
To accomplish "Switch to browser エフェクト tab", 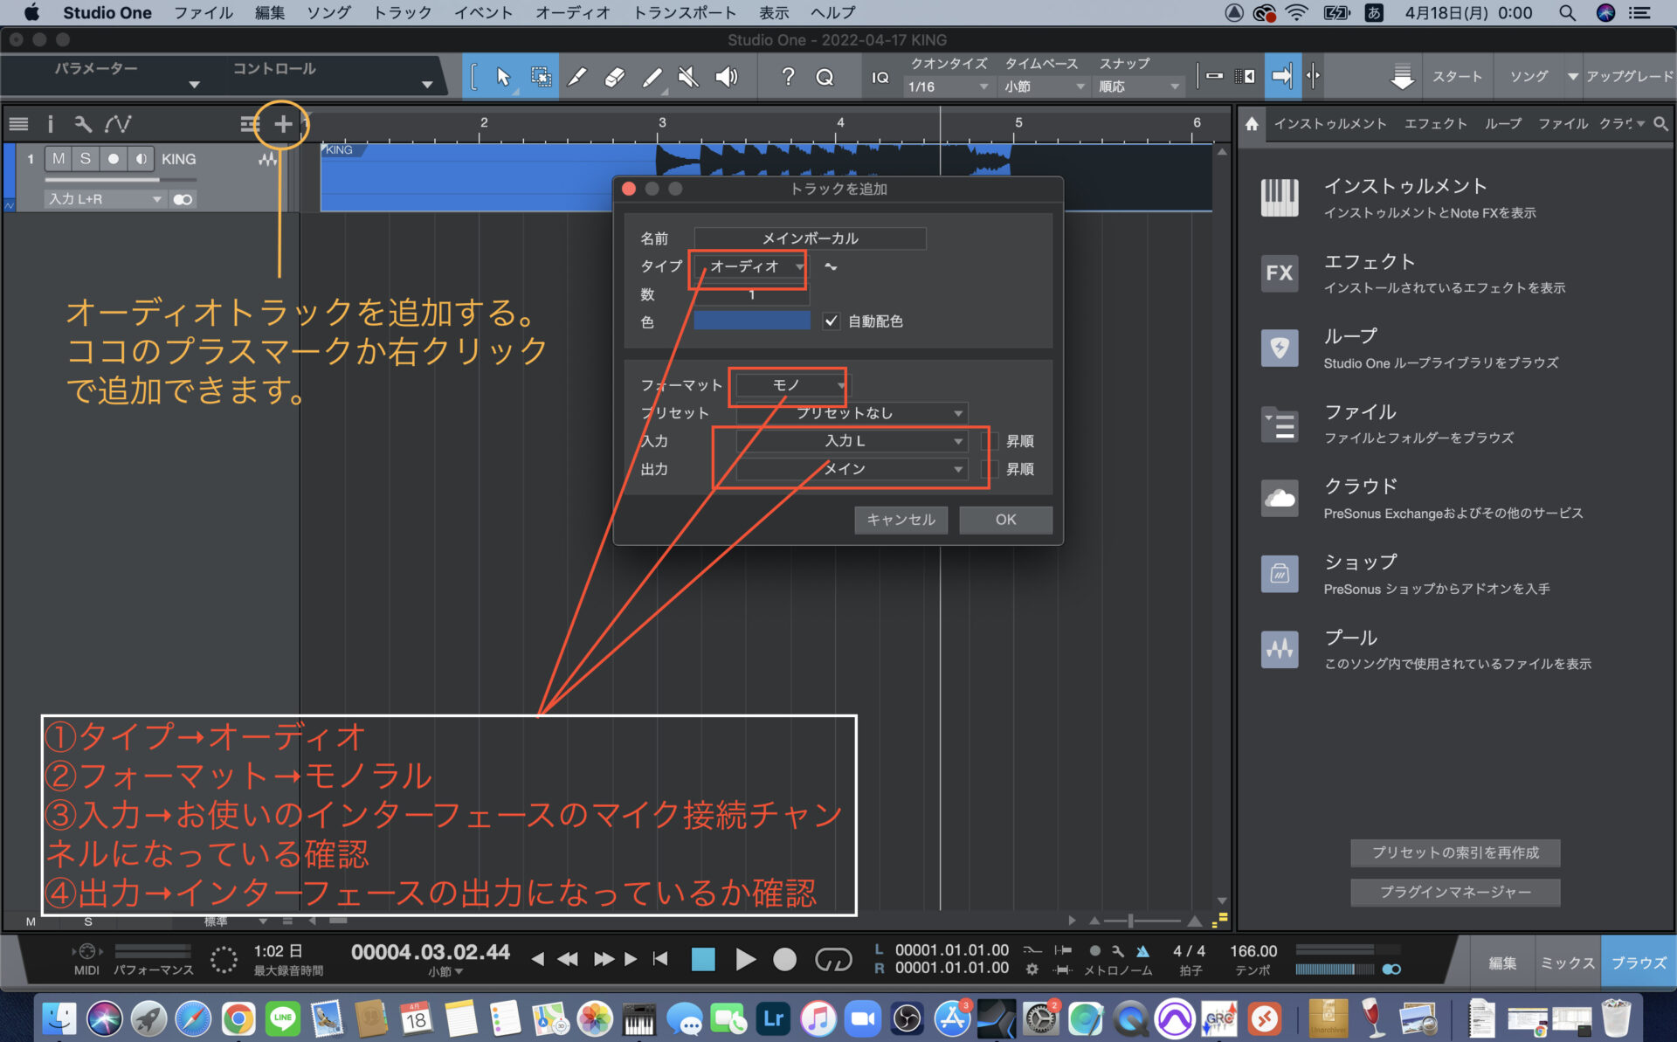I will click(1435, 124).
